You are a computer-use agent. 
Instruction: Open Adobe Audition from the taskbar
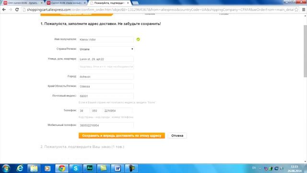tap(90, 168)
